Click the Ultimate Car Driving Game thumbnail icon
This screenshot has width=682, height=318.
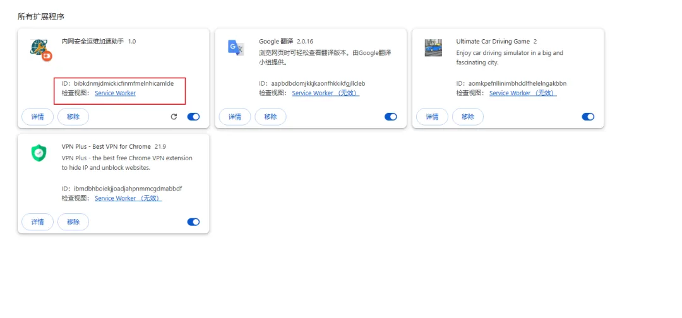[433, 47]
